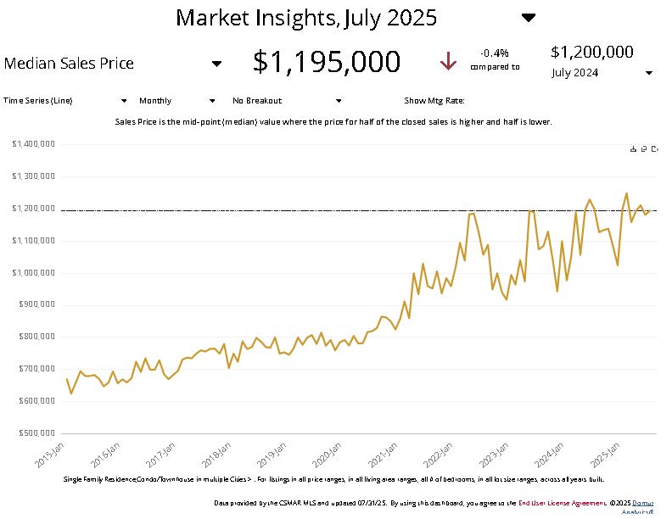Expand the Median Sales Price metric selector

[217, 64]
